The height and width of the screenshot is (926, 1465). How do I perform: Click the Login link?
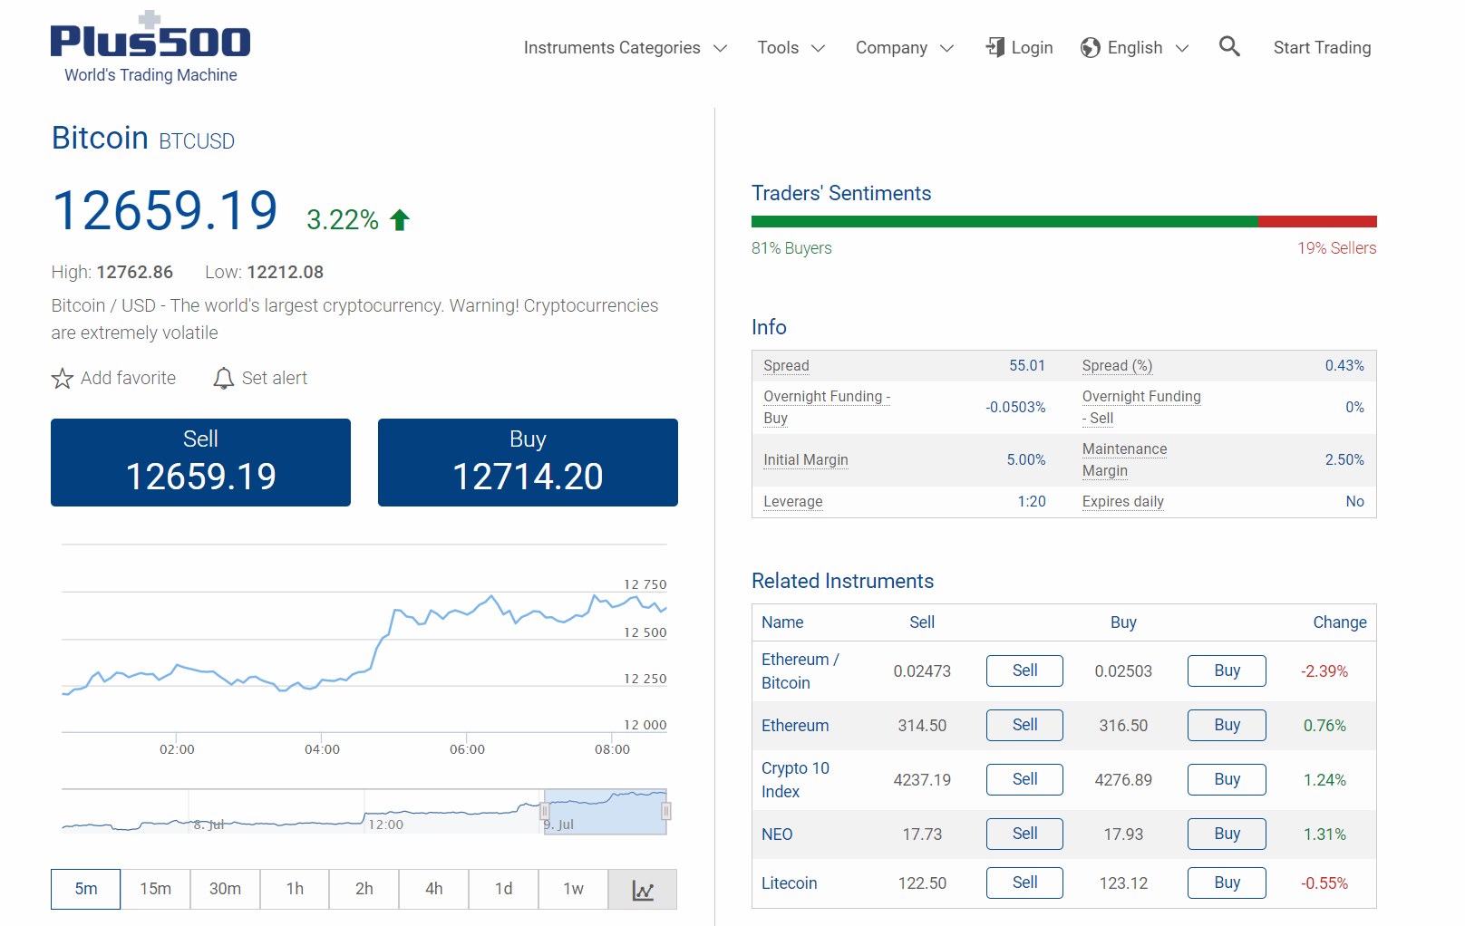point(1032,47)
